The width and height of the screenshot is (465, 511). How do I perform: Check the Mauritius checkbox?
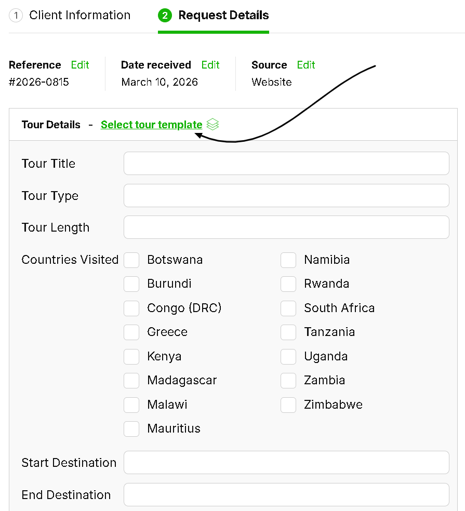(131, 428)
